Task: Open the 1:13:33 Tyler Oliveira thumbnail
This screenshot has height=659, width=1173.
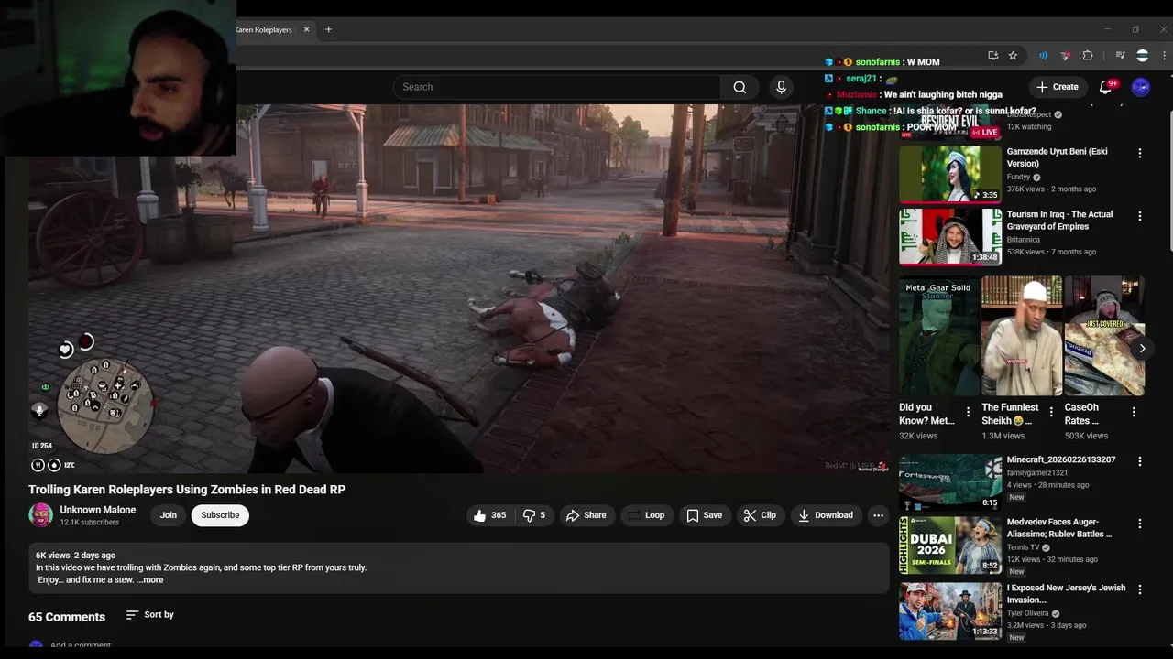Action: pos(950,610)
